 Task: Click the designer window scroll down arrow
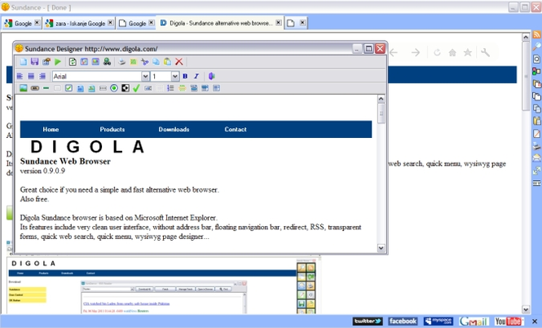tap(381, 248)
